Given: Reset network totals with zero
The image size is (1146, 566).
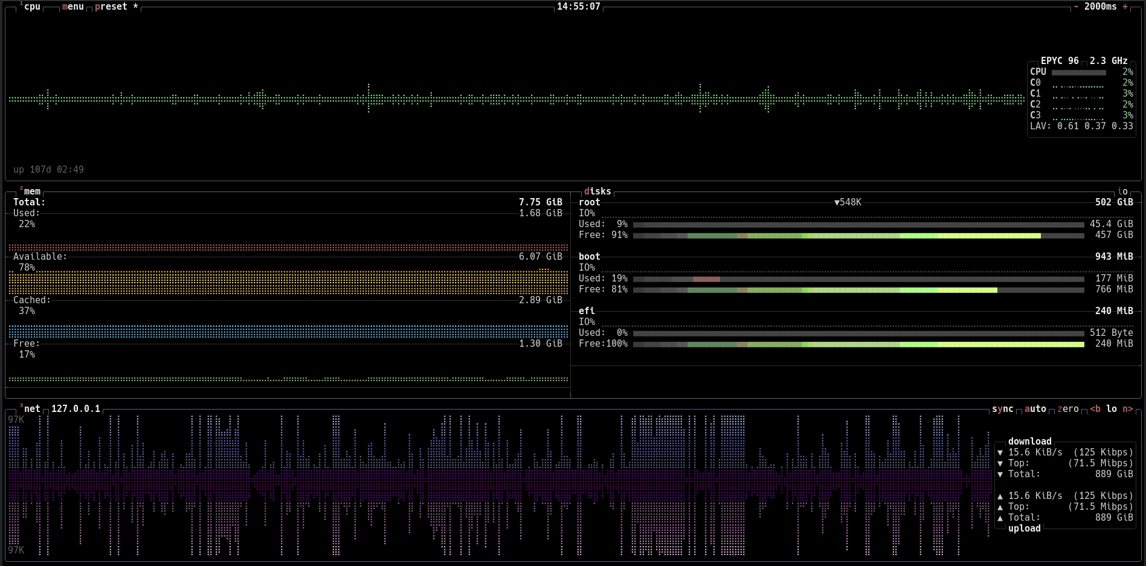Looking at the screenshot, I should [x=1067, y=409].
